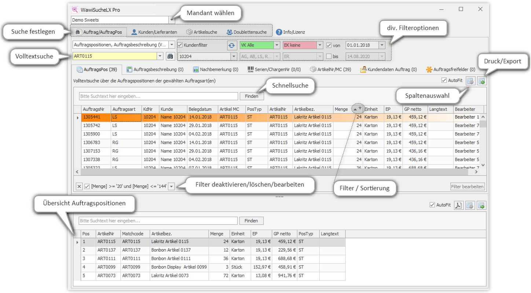Click Finden button of the lower quick search
This screenshot has width=531, height=293.
[252, 221]
